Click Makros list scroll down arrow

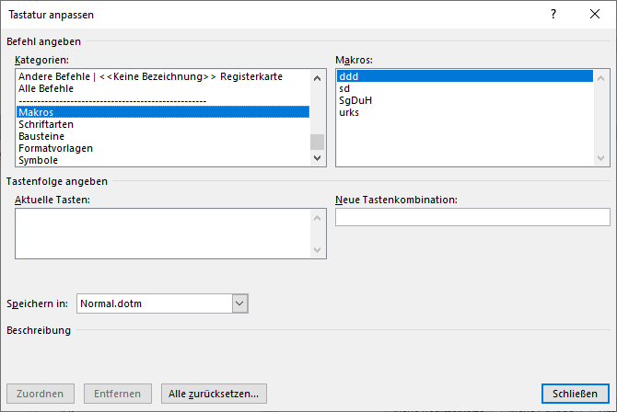point(600,158)
